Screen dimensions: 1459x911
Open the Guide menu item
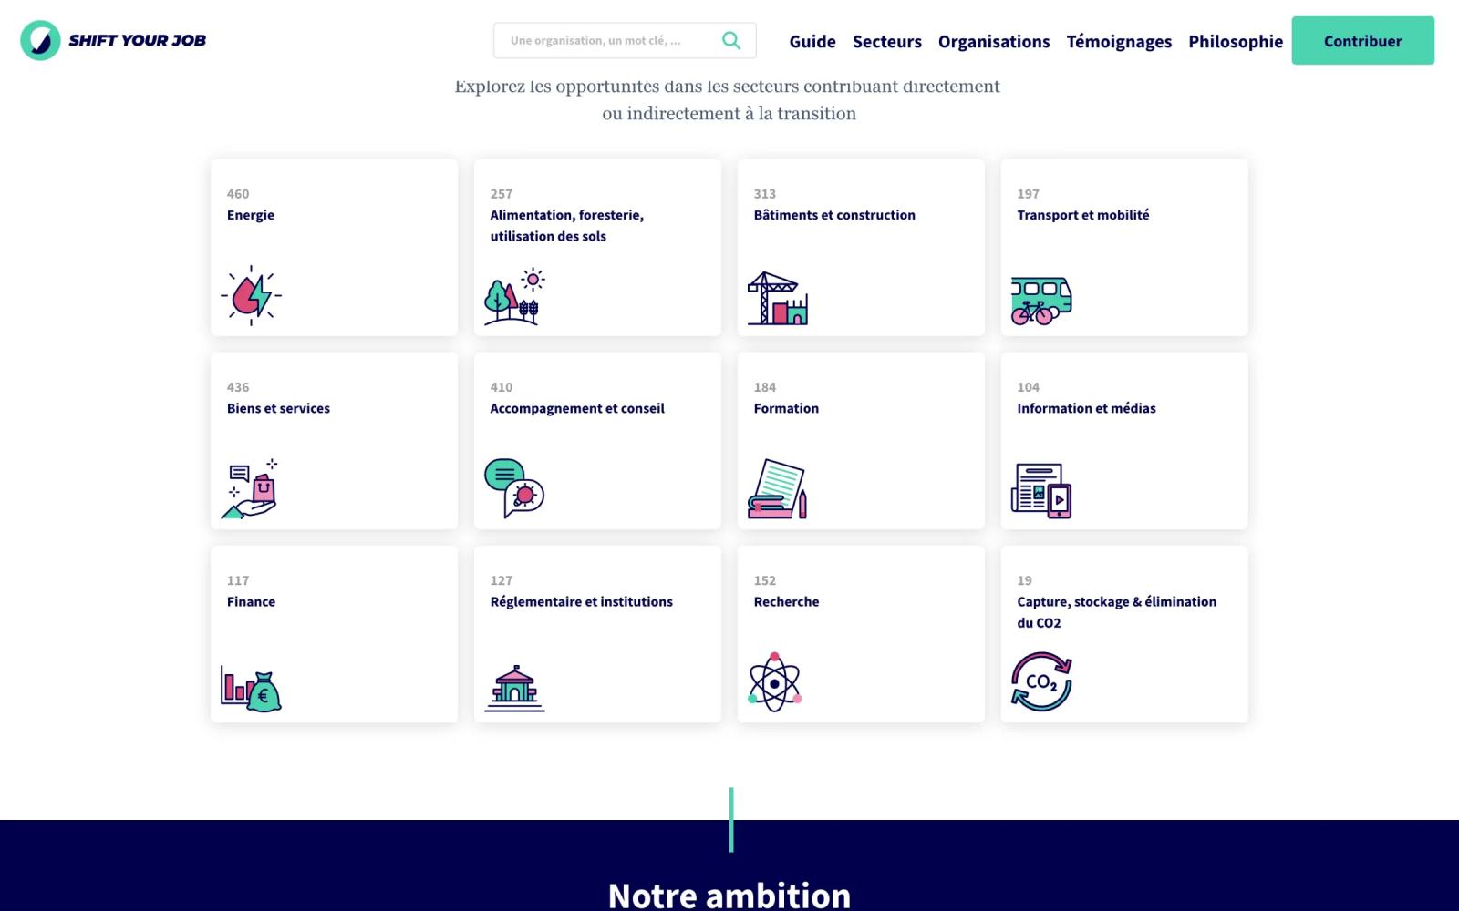pyautogui.click(x=812, y=41)
